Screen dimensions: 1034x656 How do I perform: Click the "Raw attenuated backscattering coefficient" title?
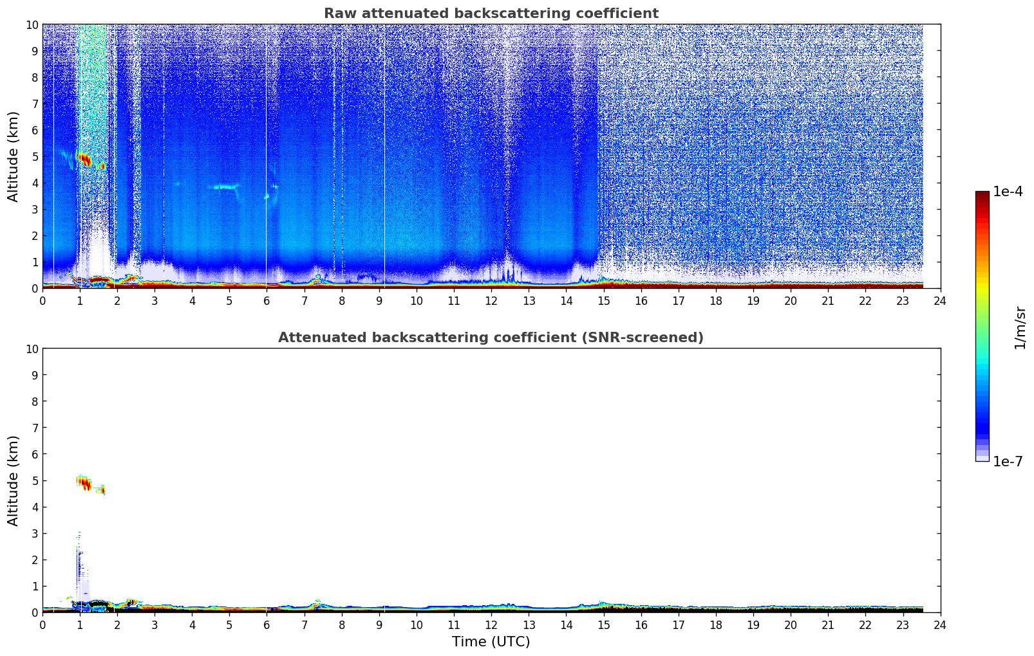pos(491,14)
